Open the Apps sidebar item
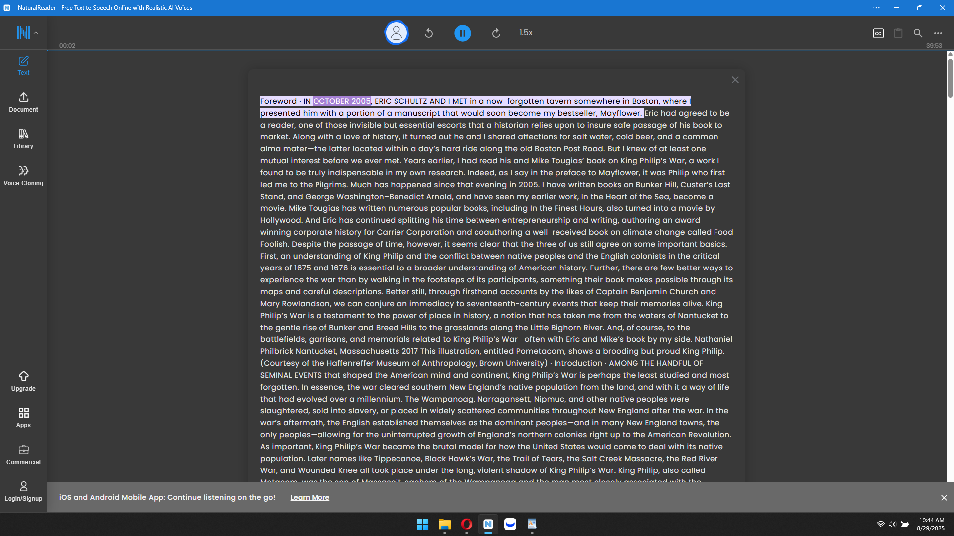This screenshot has width=954, height=536. 23,418
